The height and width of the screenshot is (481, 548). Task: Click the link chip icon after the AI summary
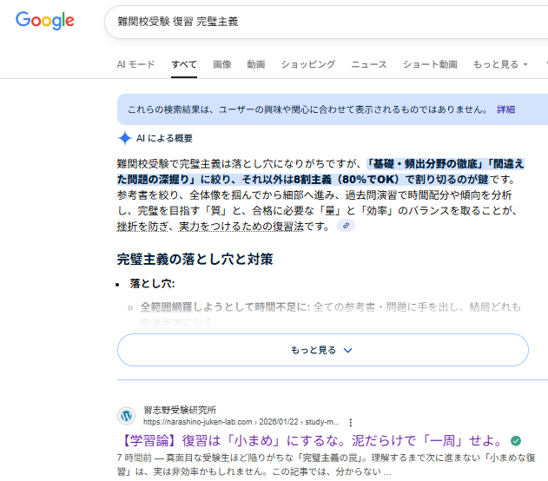(x=347, y=226)
